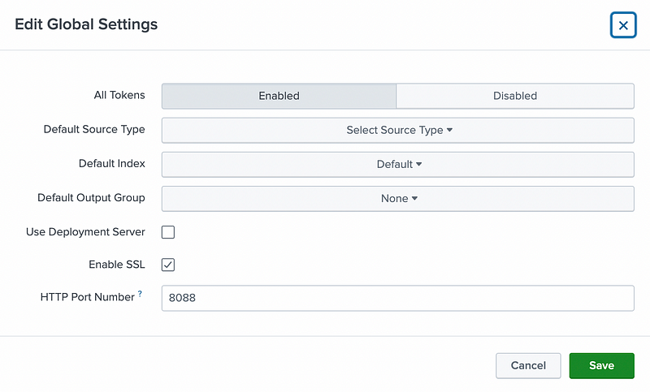
Task: Check the Use Deployment Server checkbox
Action: click(168, 232)
